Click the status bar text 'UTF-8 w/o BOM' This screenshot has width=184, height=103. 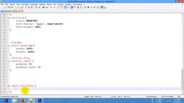click(167, 97)
